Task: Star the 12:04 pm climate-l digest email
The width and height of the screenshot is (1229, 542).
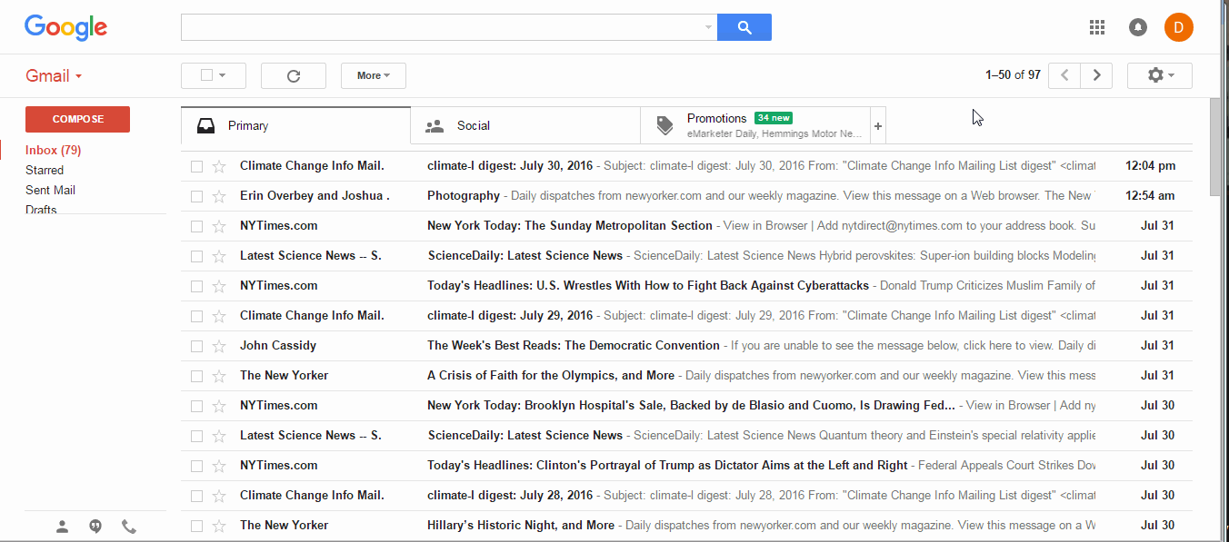Action: click(218, 166)
